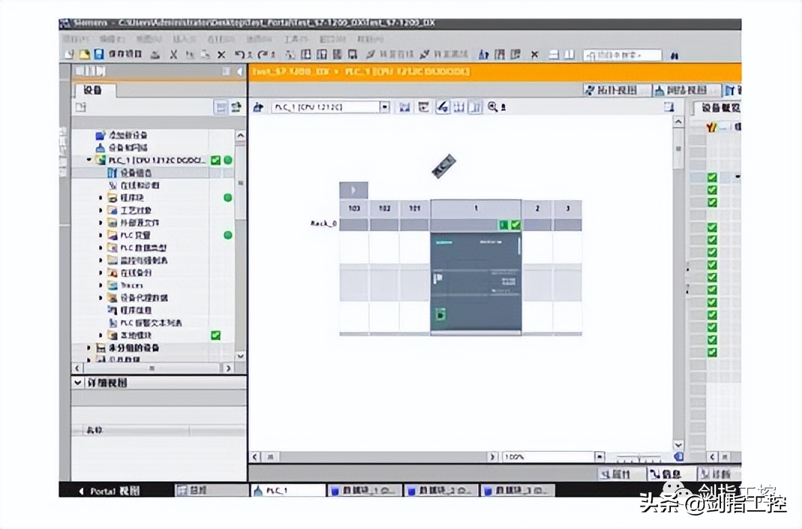
Task: Click the zoom magnifier icon in device view
Action: pos(492,107)
